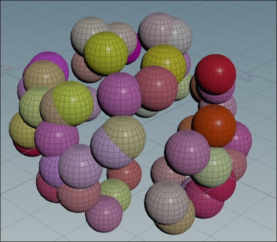Pick the grey-pink sphere above the tan bottom sphere

167,202
